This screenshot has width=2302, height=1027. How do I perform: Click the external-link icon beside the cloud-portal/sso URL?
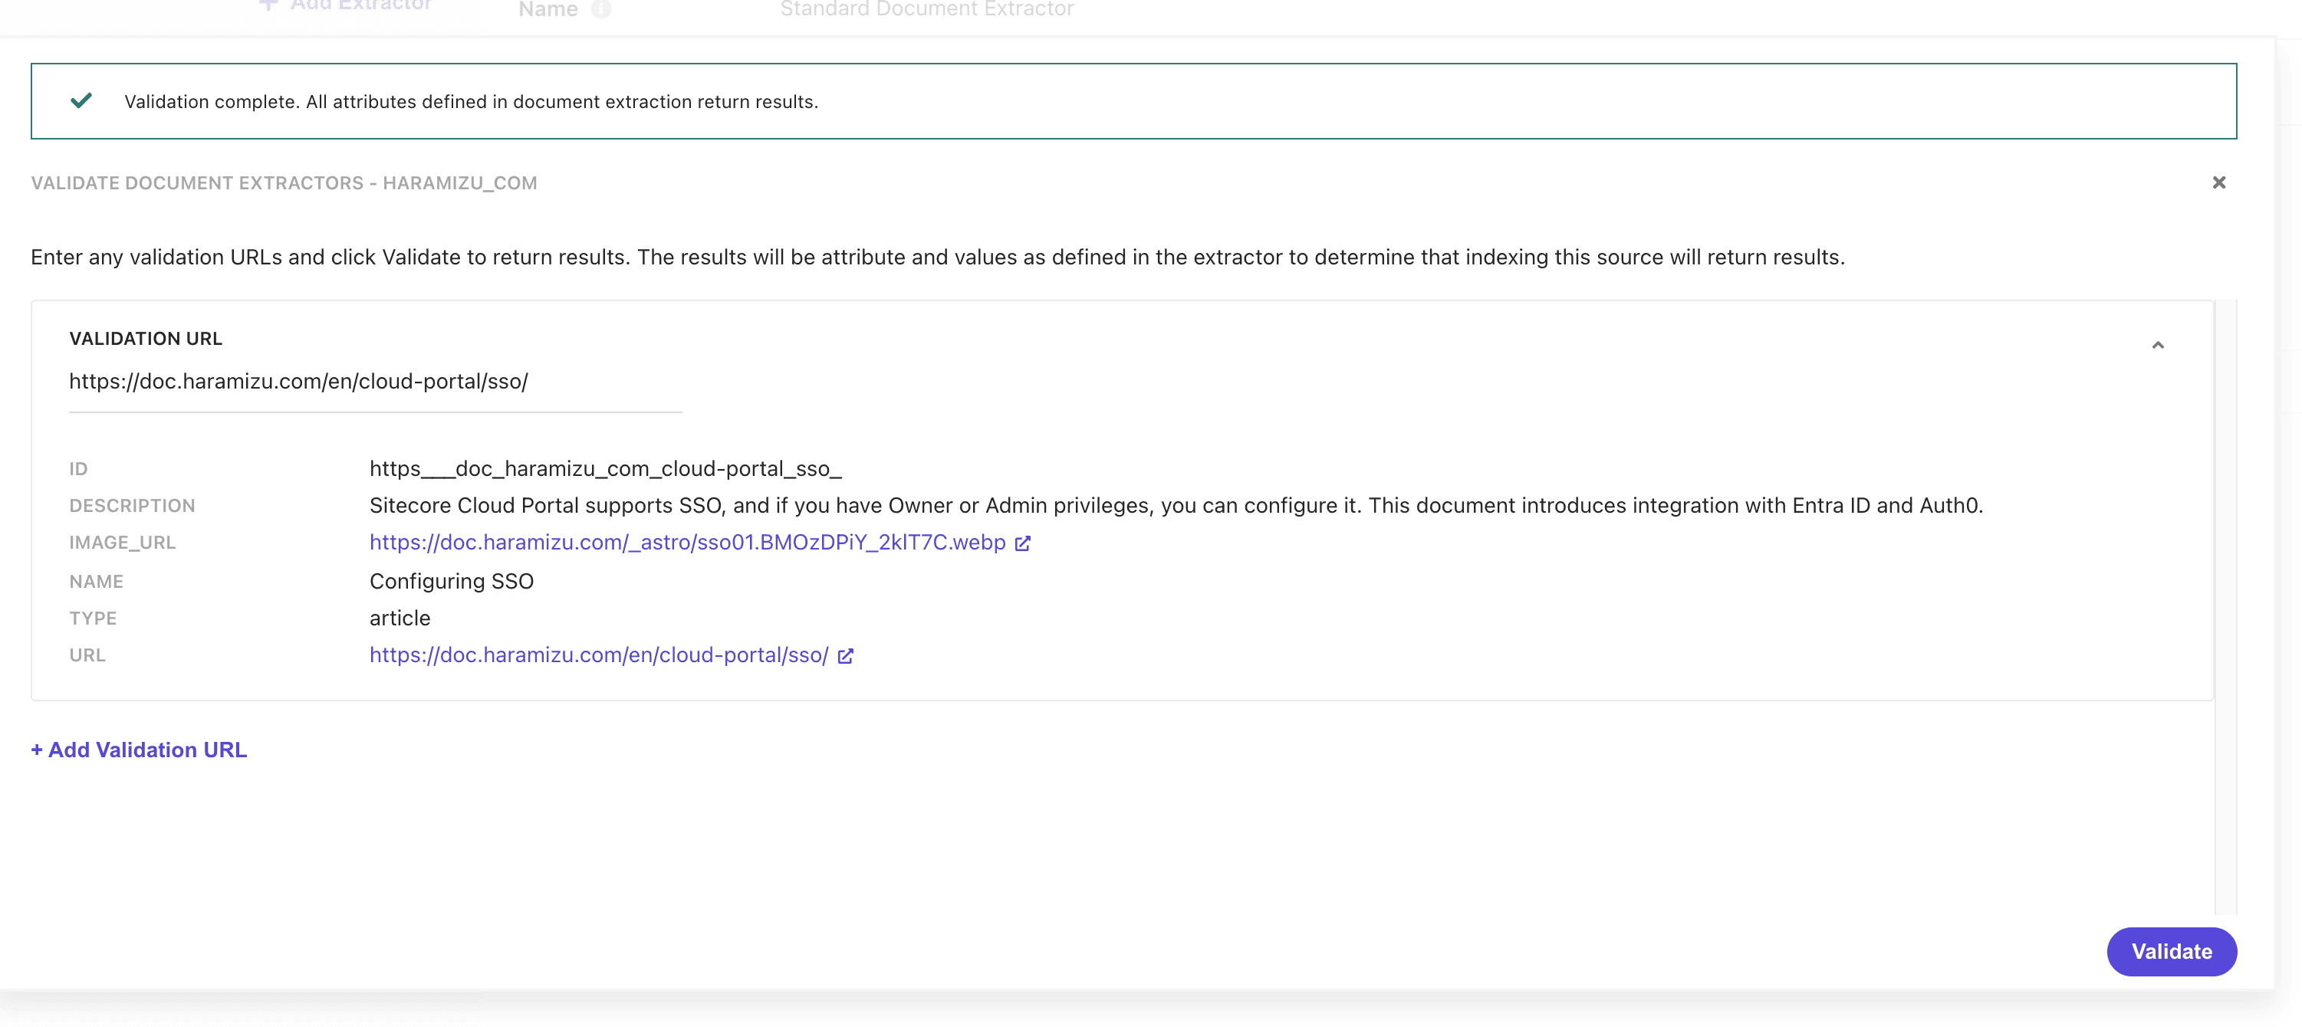click(x=845, y=656)
